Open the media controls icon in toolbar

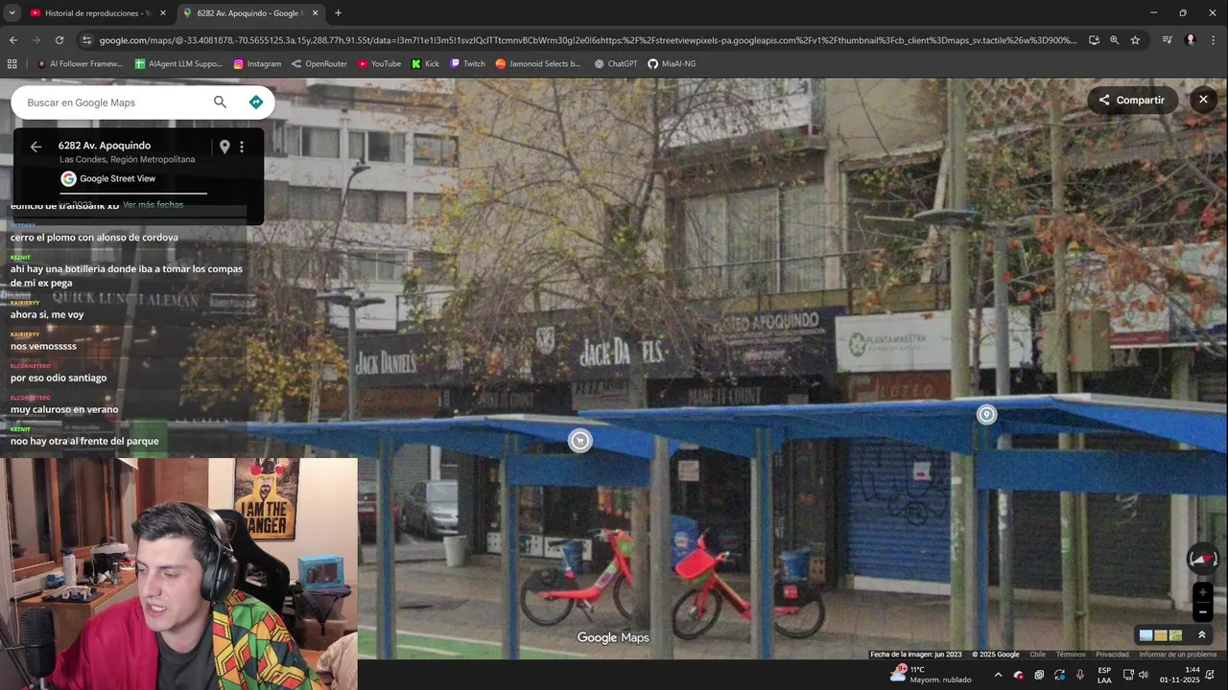tap(1167, 40)
